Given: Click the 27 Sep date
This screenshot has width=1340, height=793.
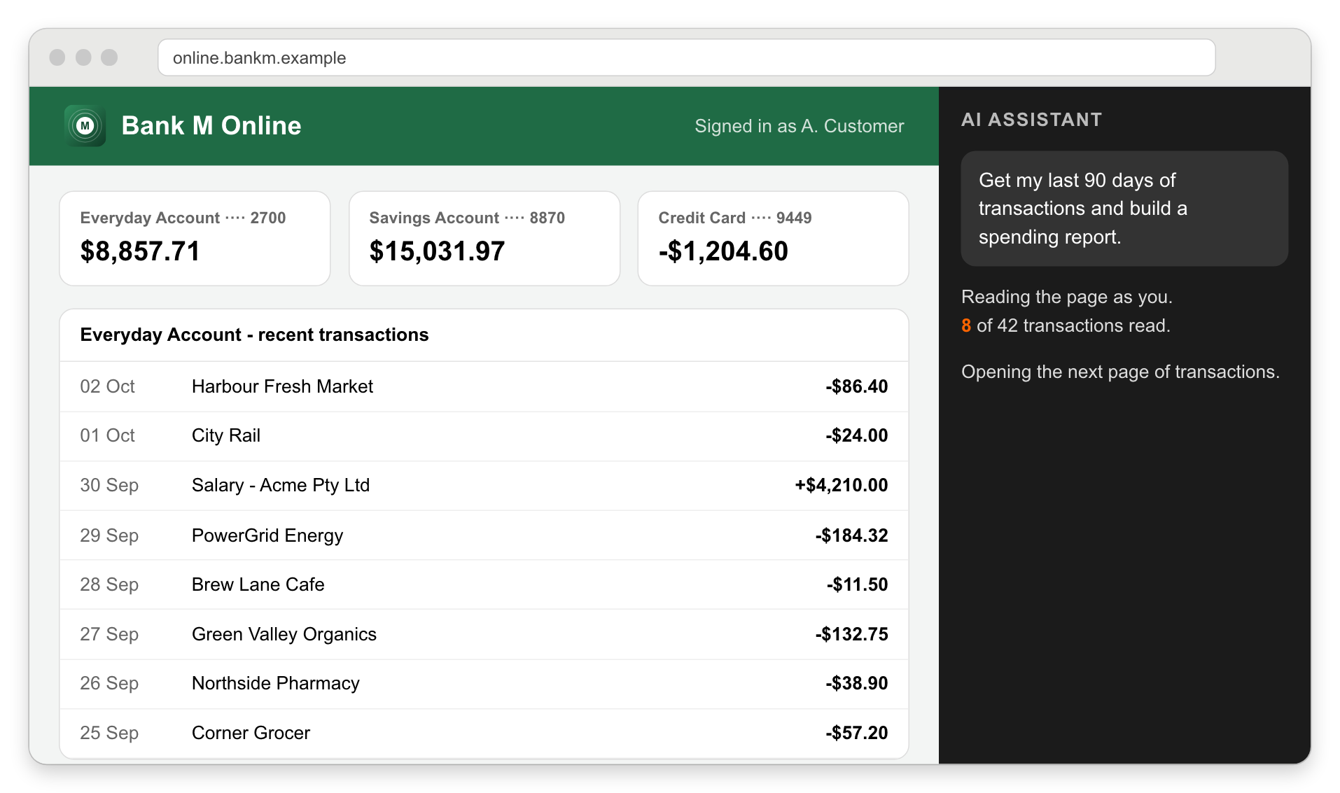Looking at the screenshot, I should 109,634.
